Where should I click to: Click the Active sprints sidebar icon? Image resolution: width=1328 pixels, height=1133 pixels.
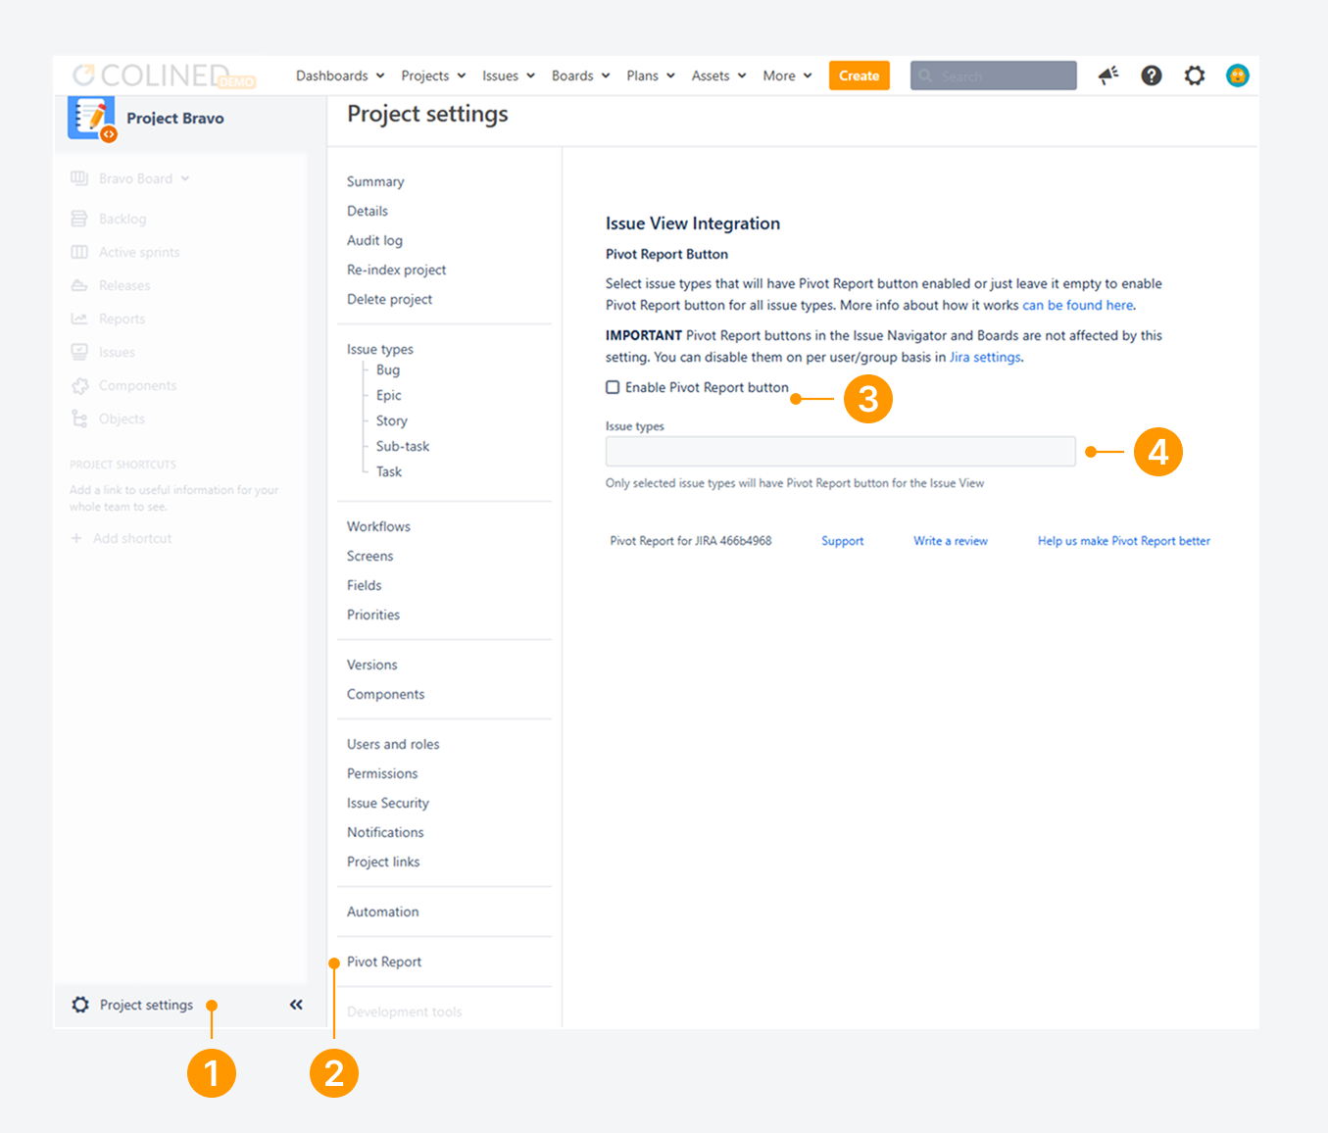click(79, 252)
